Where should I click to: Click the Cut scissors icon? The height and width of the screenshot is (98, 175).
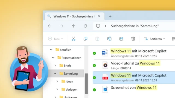(x=74, y=39)
